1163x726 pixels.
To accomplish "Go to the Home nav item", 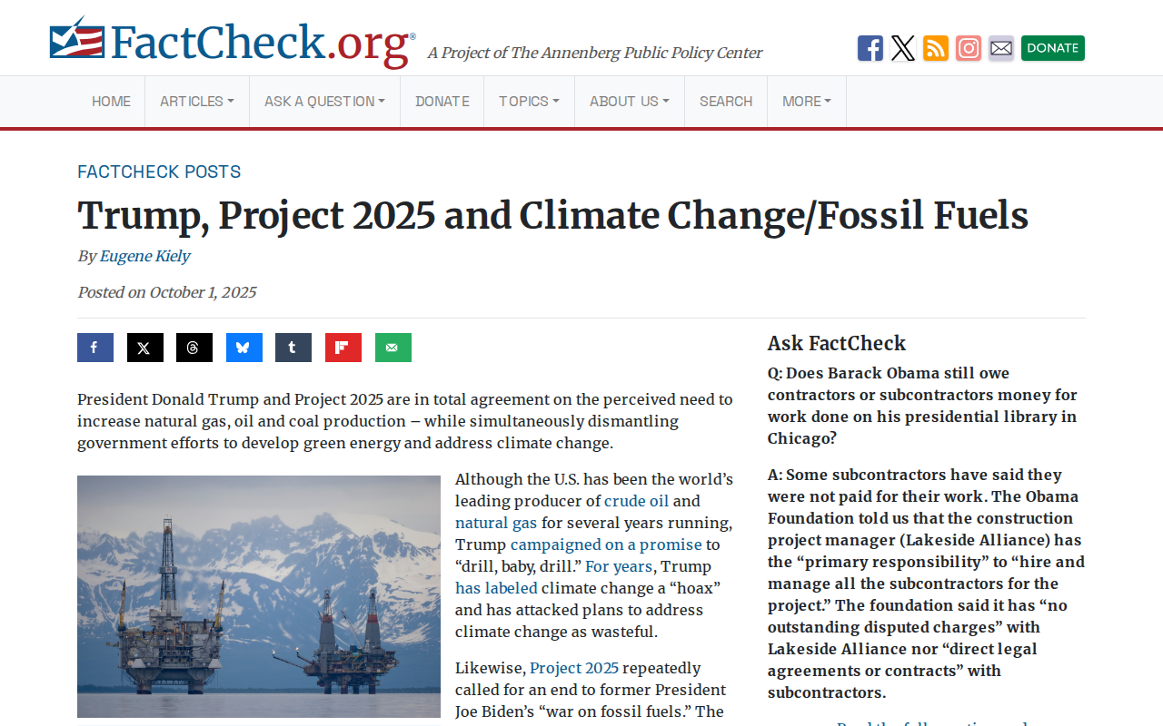I will click(x=111, y=102).
